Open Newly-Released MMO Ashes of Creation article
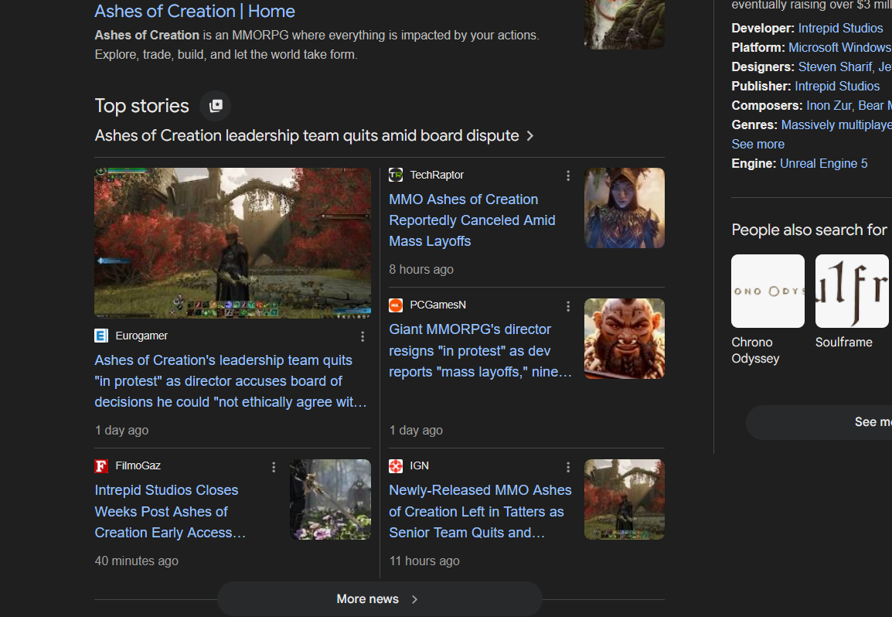 click(480, 511)
